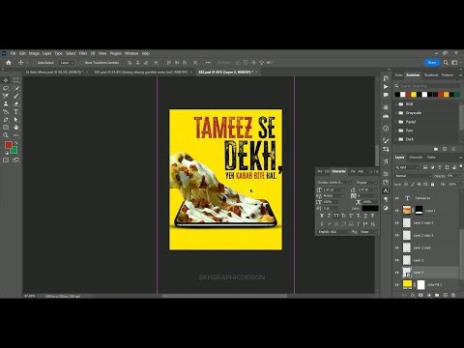The width and height of the screenshot is (464, 348).
Task: Open the Paragraph panel icon
Action: pos(386,199)
